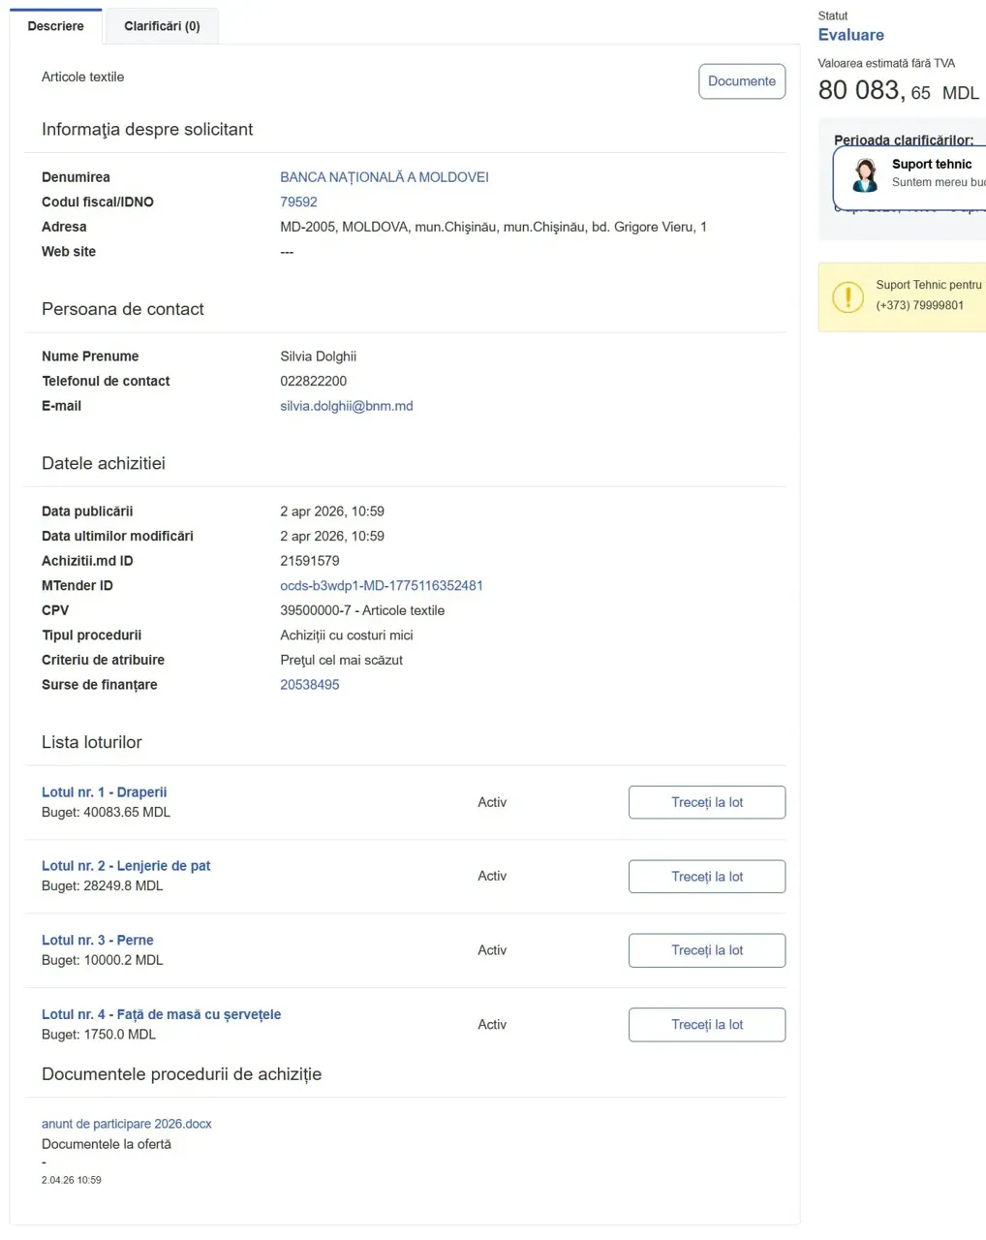Click the Achizitii.md ID value 21591579

tap(310, 561)
